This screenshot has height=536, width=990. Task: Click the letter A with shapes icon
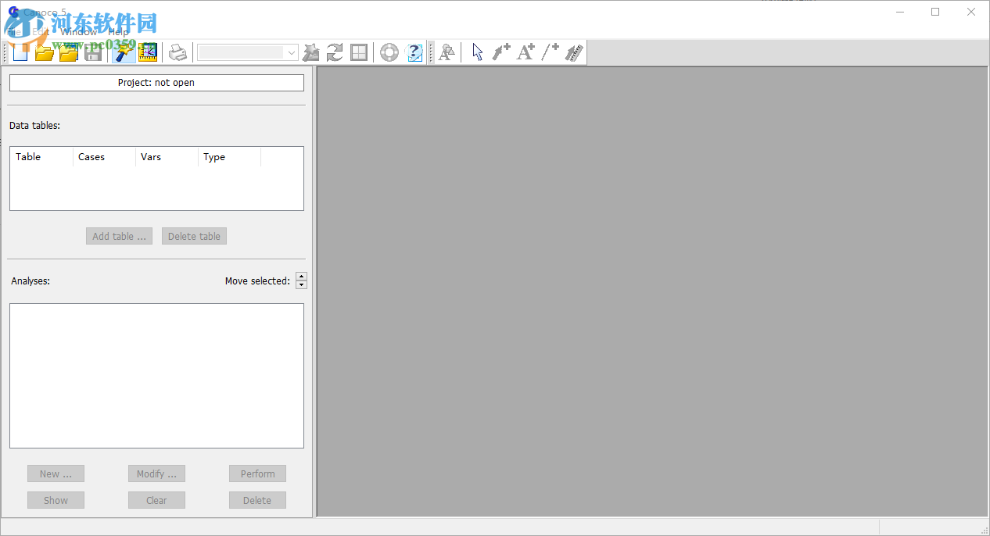(447, 52)
